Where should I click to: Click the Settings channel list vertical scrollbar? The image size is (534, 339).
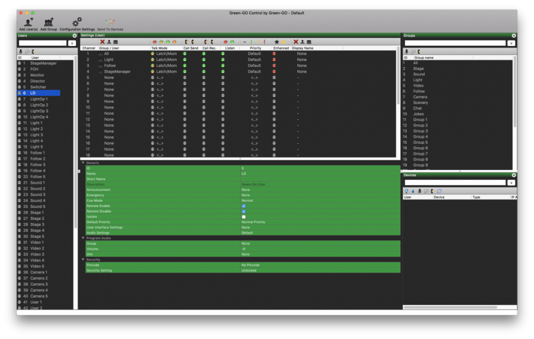pos(398,76)
